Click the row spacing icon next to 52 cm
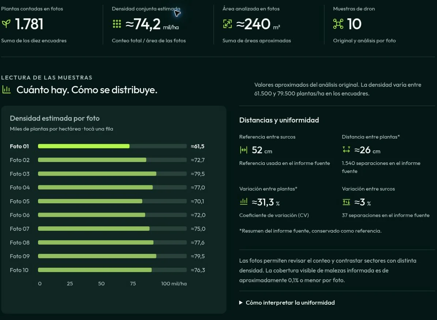The width and height of the screenshot is (437, 320). pyautogui.click(x=244, y=150)
